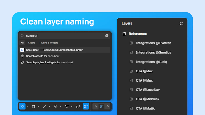This screenshot has height=115, width=205.
Task: Switch to the Assets tab
Action: [32, 43]
